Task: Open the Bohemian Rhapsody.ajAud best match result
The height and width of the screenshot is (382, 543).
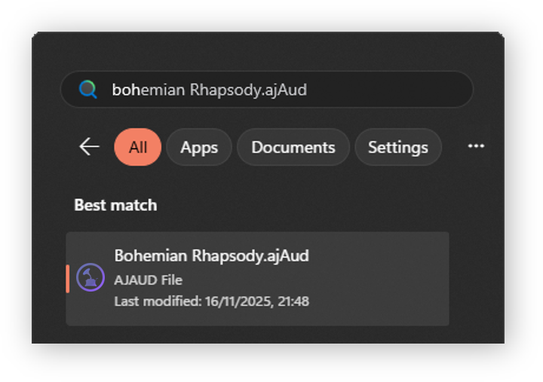Action: (x=256, y=279)
